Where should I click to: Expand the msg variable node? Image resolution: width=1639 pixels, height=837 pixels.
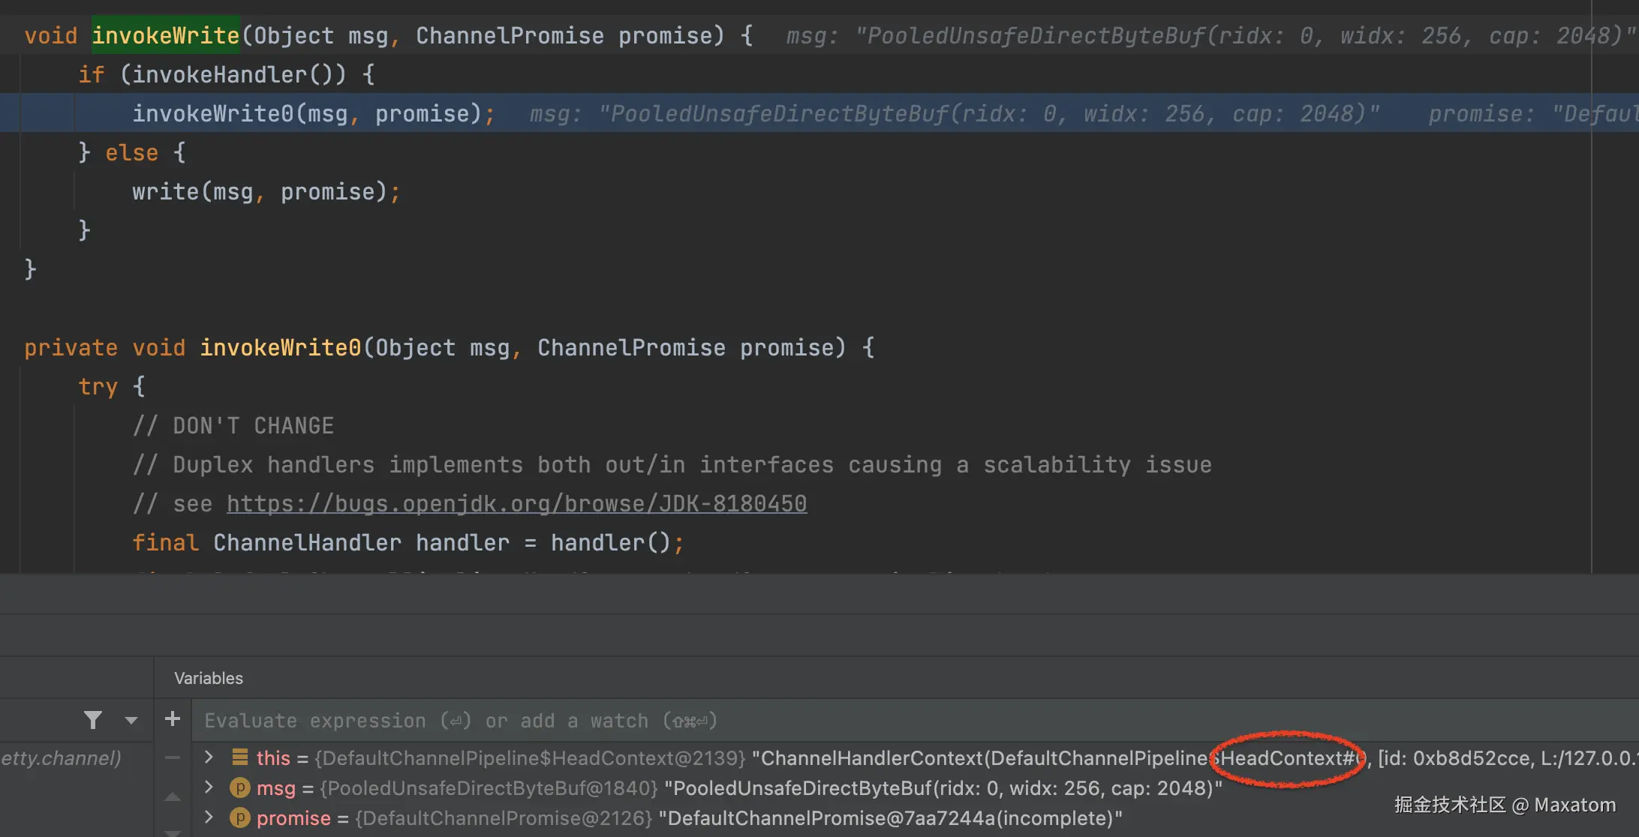tap(209, 787)
